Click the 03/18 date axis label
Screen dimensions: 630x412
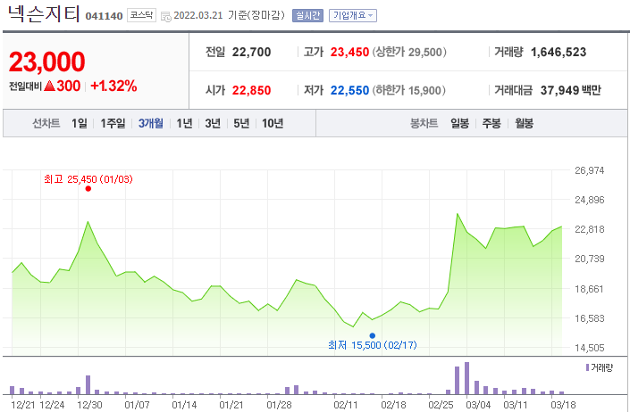point(563,405)
